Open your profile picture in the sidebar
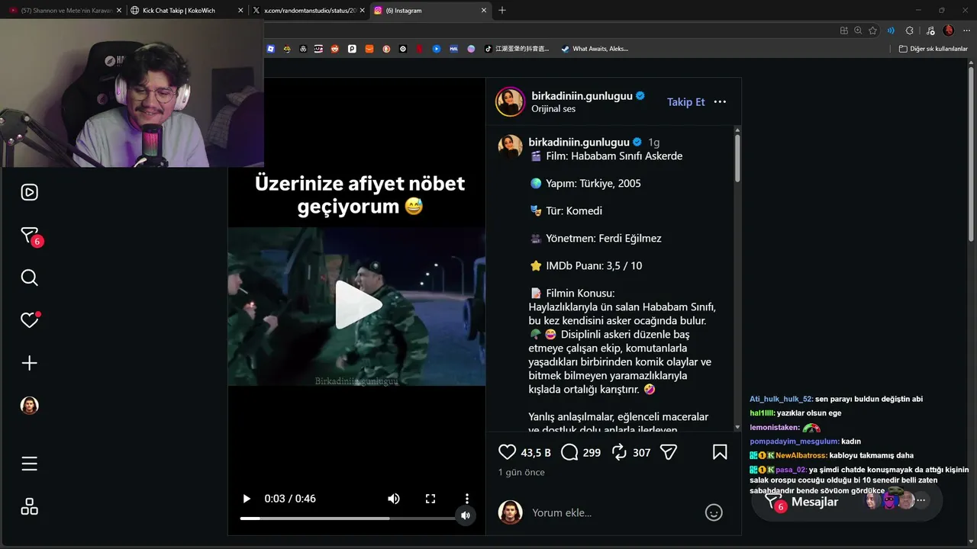The height and width of the screenshot is (549, 977). point(29,406)
